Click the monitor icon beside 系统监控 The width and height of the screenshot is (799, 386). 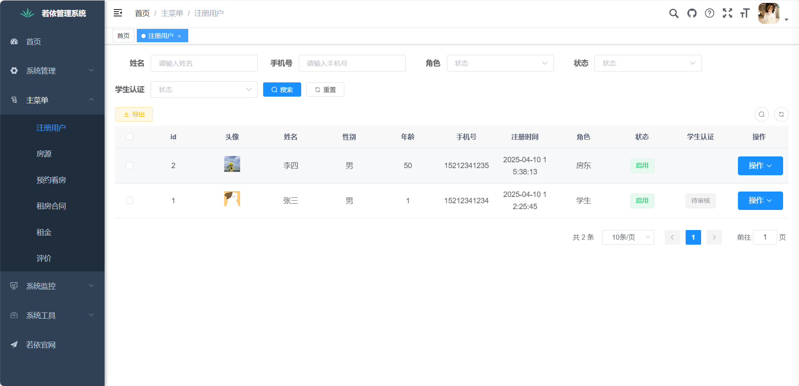click(14, 286)
